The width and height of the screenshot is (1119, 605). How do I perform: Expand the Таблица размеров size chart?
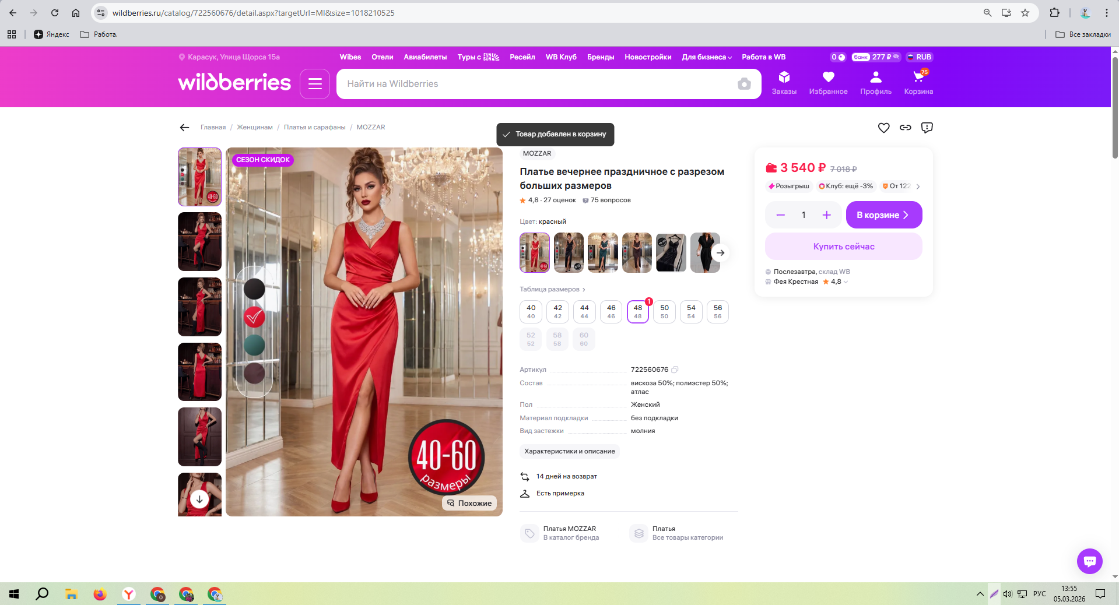[552, 289]
